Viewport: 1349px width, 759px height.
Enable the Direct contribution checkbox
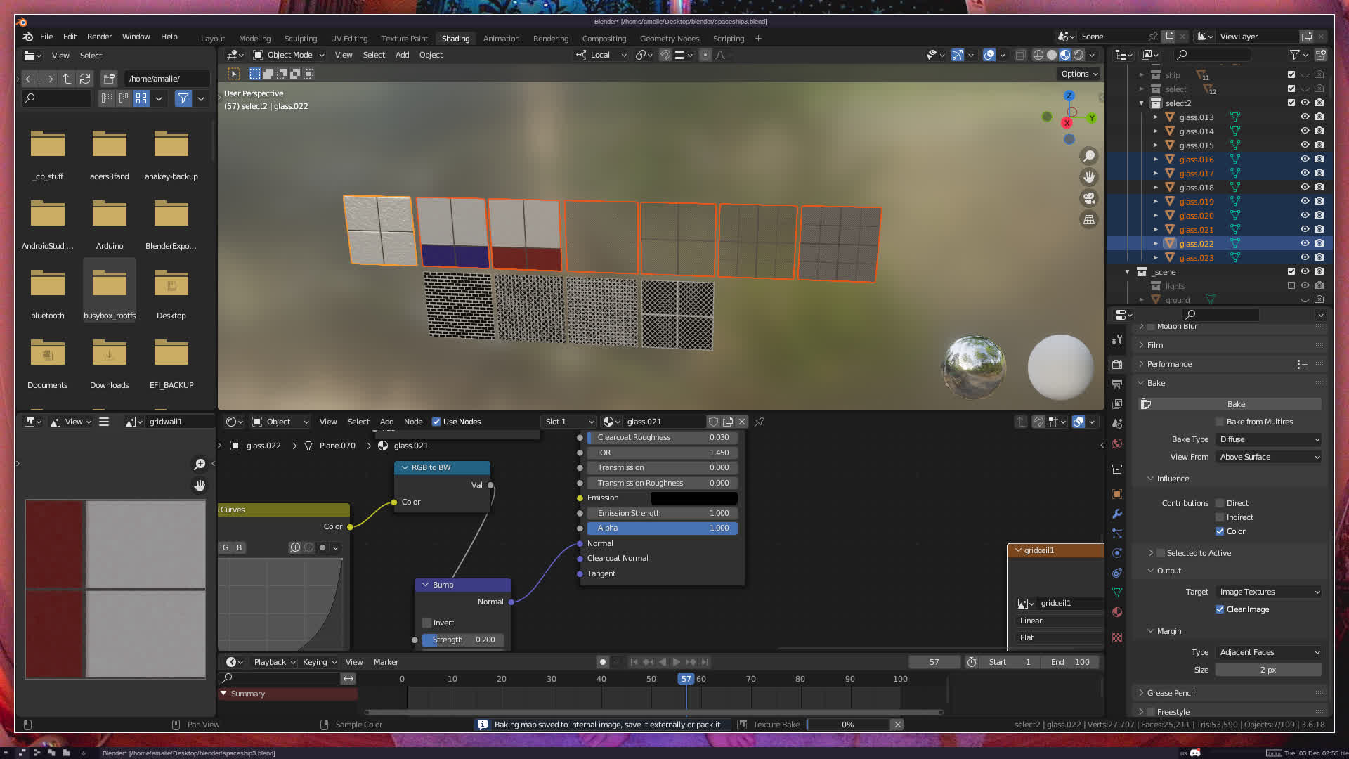(x=1220, y=503)
